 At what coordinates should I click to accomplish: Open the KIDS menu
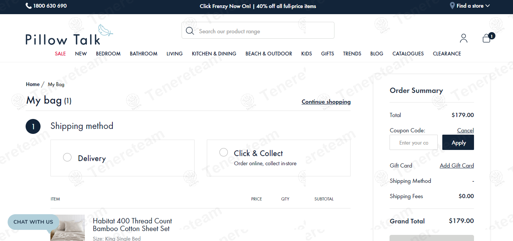coord(307,54)
